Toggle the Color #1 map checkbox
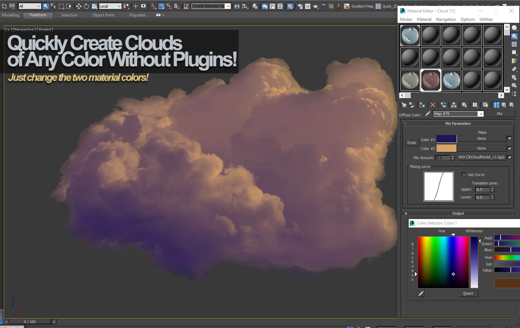The image size is (520, 328). [x=510, y=138]
